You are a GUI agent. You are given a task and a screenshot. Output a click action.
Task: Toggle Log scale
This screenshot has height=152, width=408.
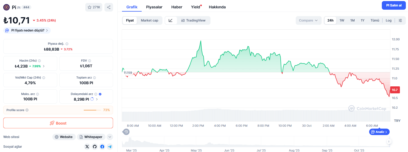click(389, 20)
